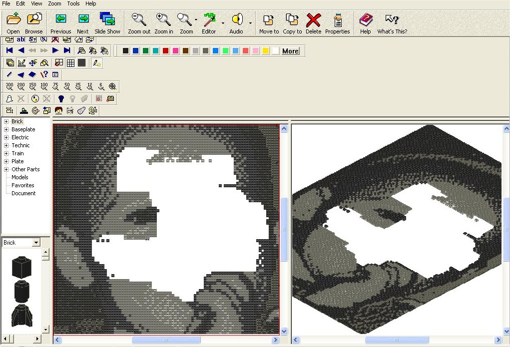Start the Slide Show
This screenshot has width=510, height=347.
(107, 19)
